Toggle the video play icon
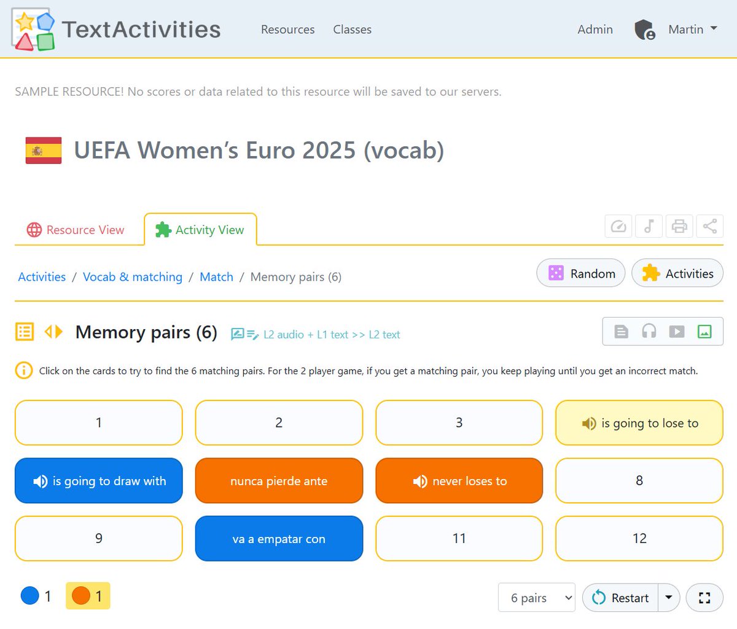This screenshot has height=629, width=737. (677, 332)
